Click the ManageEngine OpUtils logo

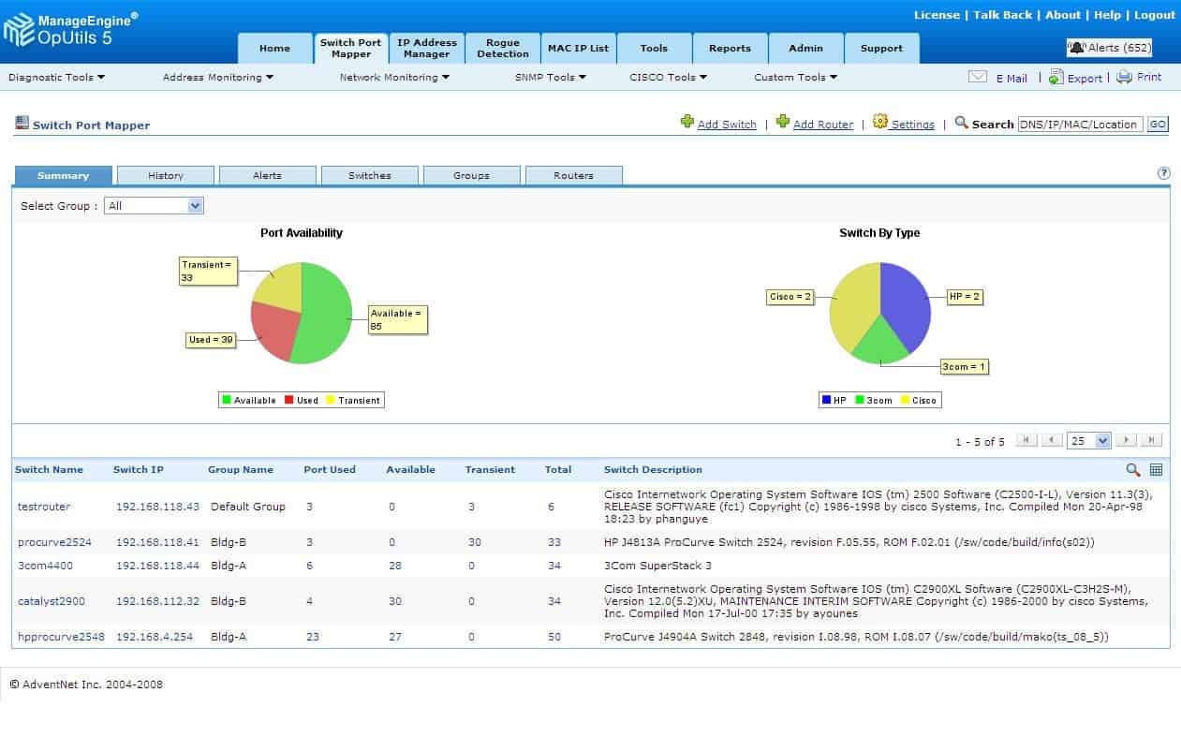point(70,30)
